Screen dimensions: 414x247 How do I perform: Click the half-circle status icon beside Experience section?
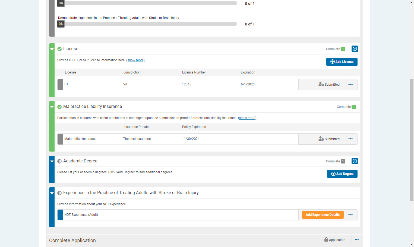pyautogui.click(x=59, y=193)
